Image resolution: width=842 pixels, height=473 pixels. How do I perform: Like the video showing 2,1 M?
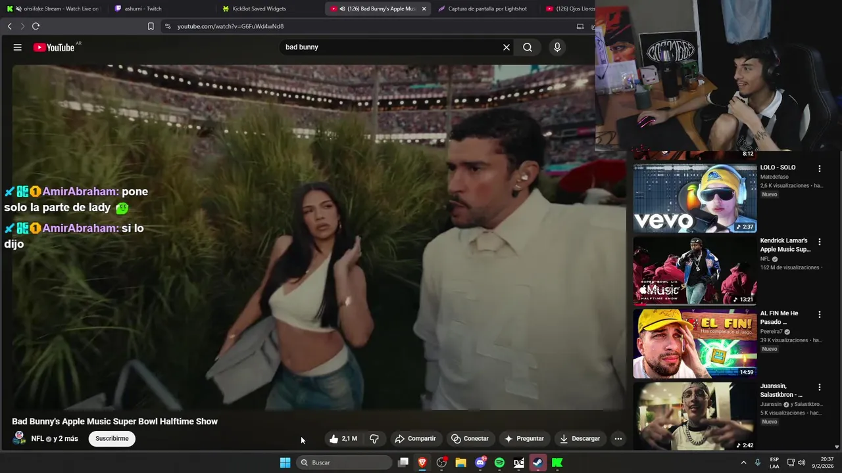(x=343, y=438)
